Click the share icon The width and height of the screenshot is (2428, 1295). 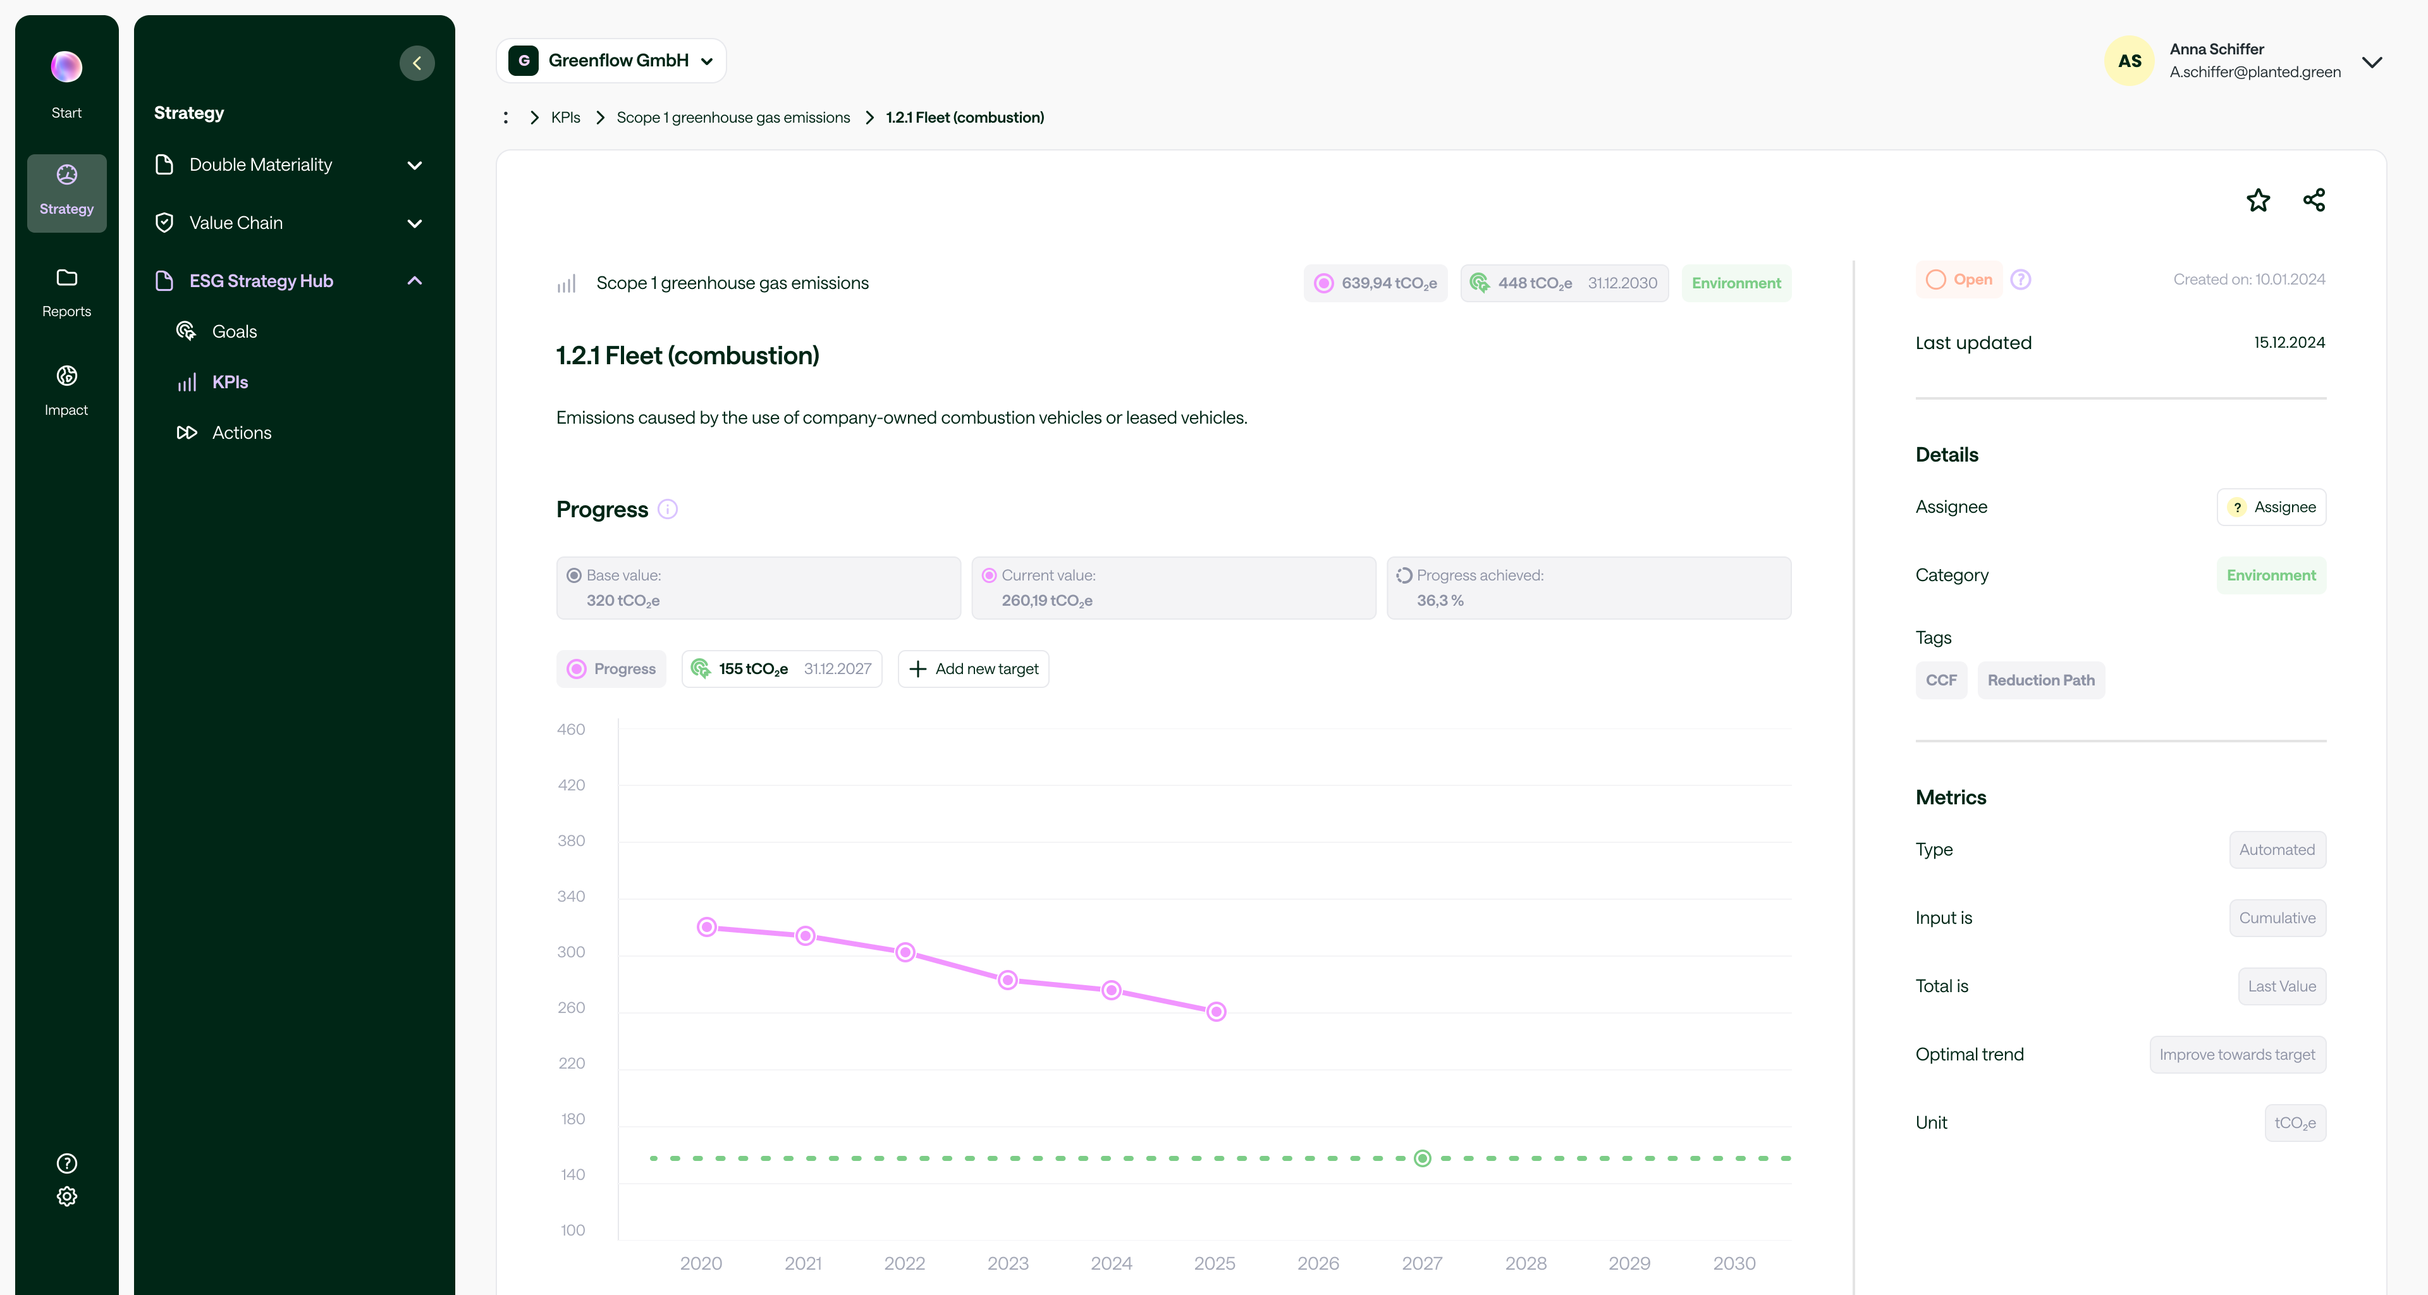click(x=2314, y=200)
